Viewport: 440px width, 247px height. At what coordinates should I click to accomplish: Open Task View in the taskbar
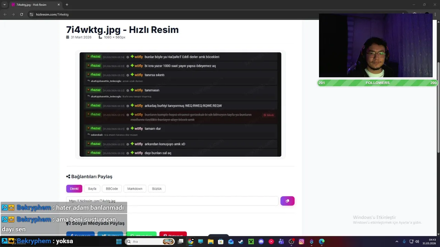(180, 242)
